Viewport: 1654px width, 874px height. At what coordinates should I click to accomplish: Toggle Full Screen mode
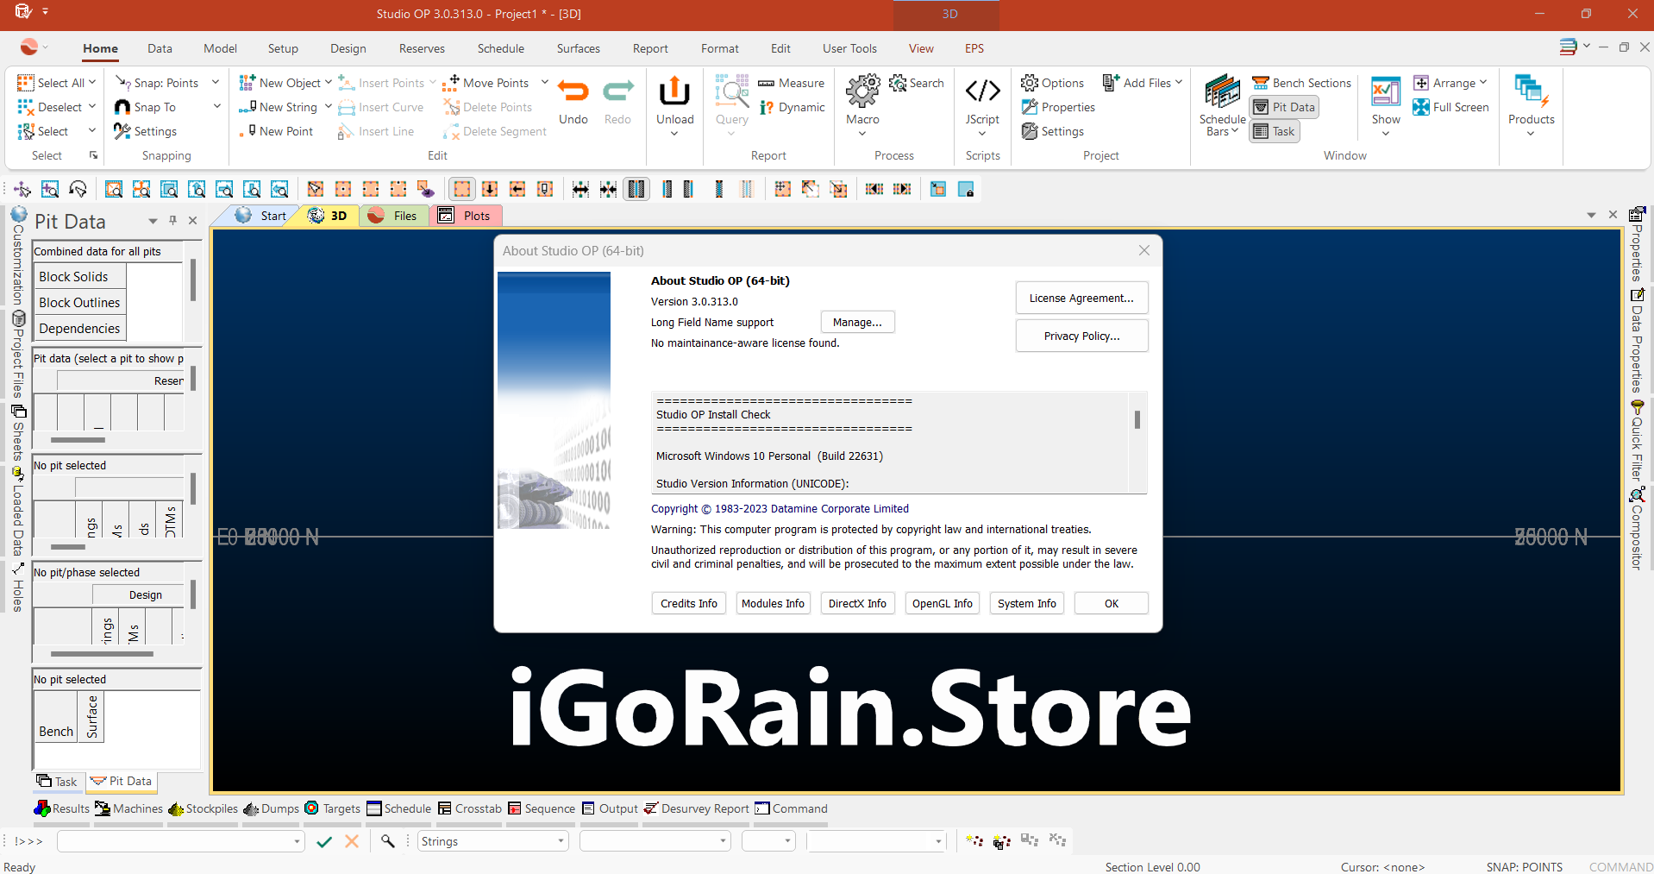coord(1451,106)
